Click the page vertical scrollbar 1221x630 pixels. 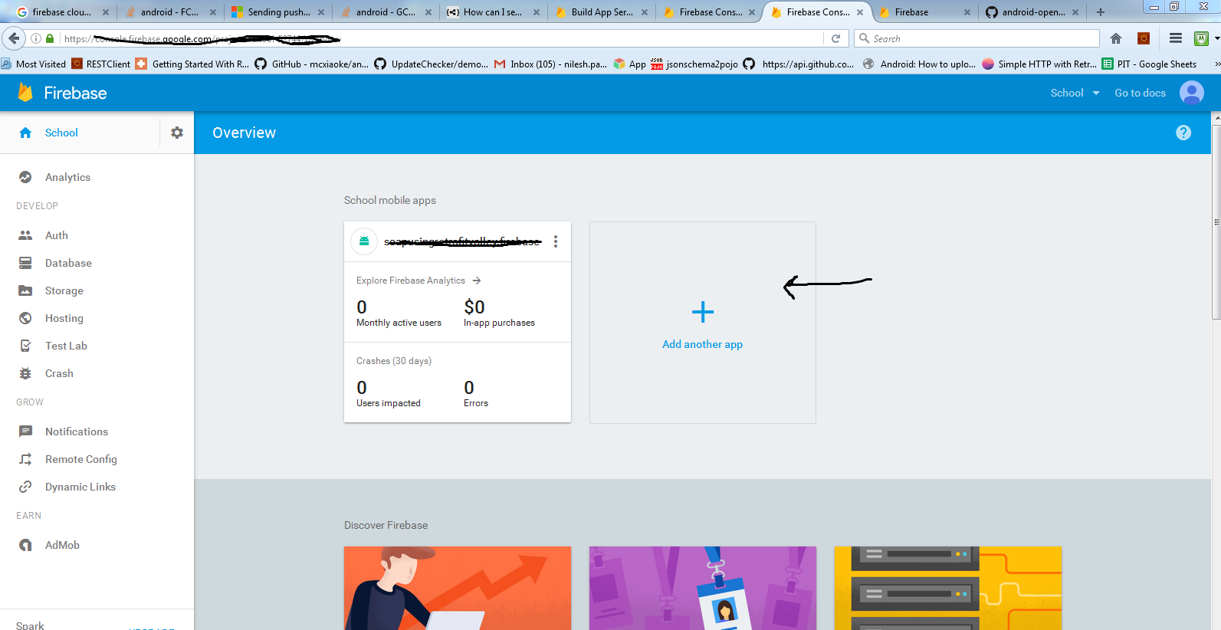tap(1216, 222)
